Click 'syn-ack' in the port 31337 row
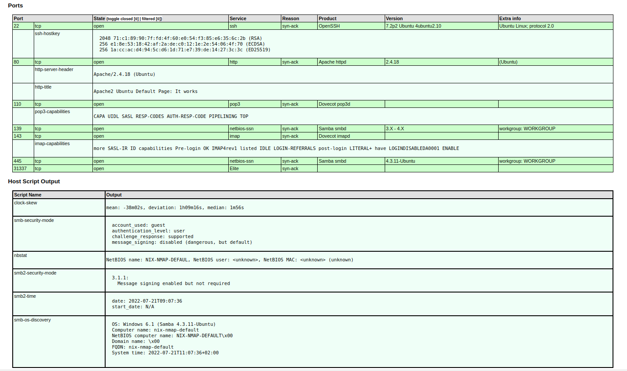Screen dimensions: 627x371 pyautogui.click(x=299, y=168)
